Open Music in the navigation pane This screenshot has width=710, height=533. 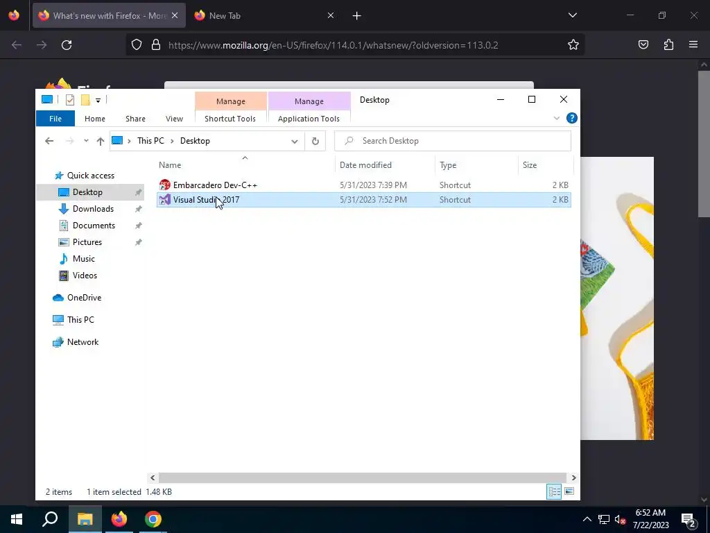(x=83, y=259)
